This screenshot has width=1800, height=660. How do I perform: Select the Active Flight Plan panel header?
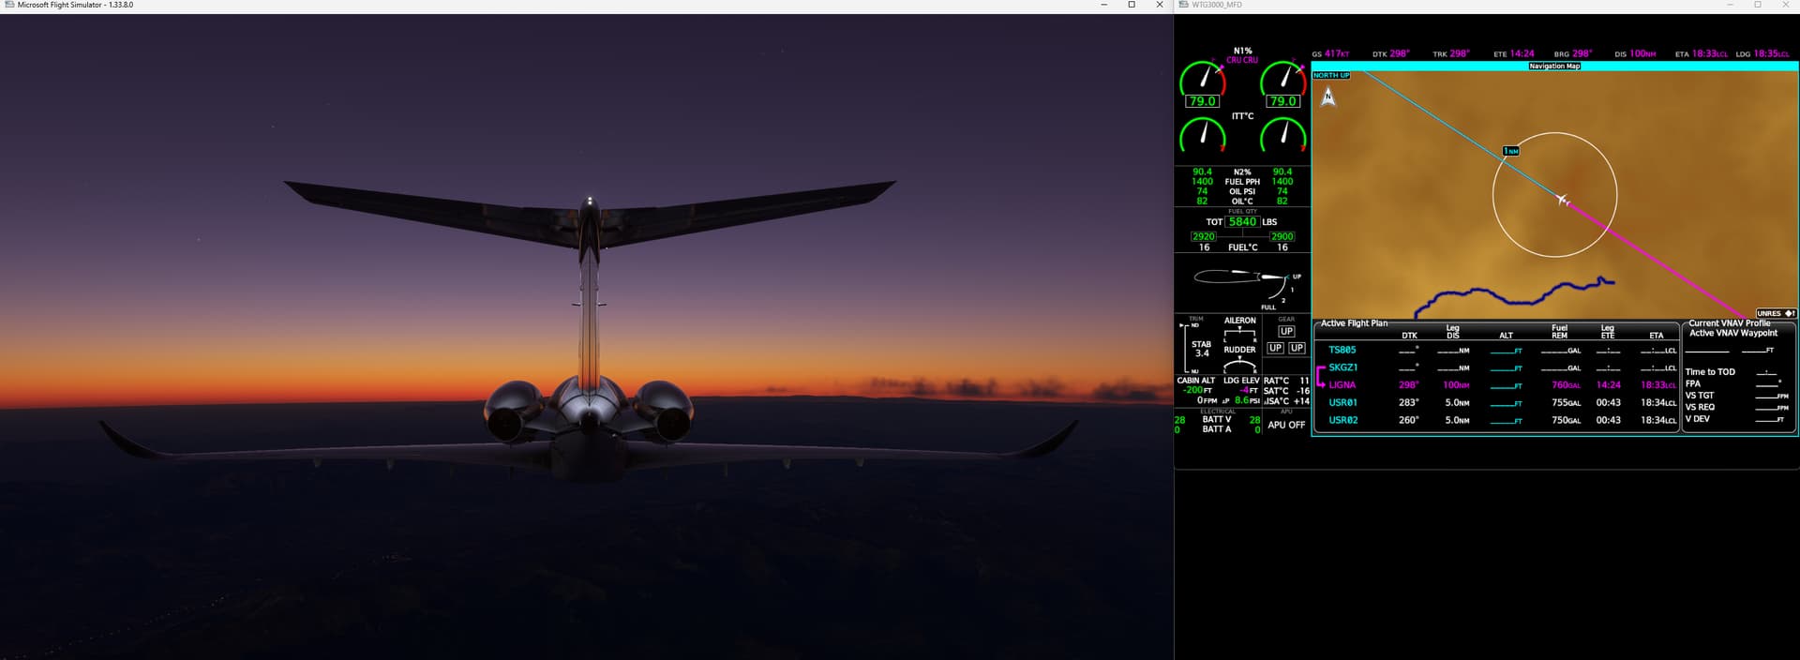click(1354, 323)
